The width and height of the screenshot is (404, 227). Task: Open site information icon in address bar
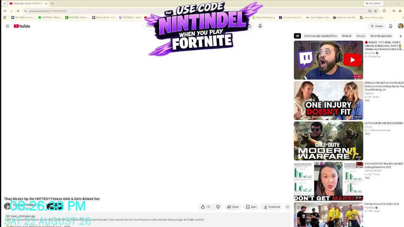[x=25, y=11]
